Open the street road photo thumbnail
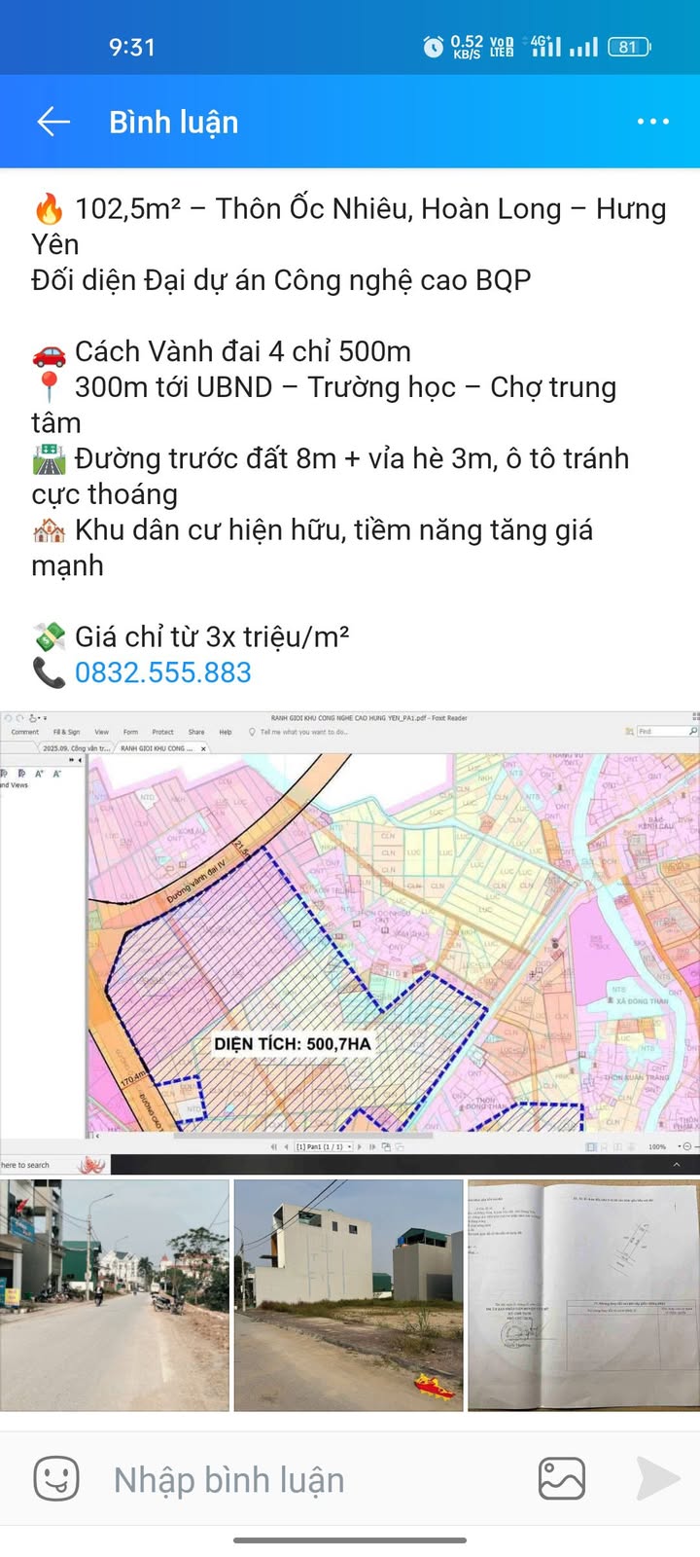Screen dimensions: 700x1557 [x=115, y=1295]
